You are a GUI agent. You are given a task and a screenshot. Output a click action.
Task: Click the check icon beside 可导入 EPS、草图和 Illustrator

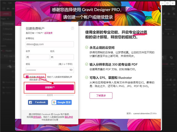(x=86, y=77)
